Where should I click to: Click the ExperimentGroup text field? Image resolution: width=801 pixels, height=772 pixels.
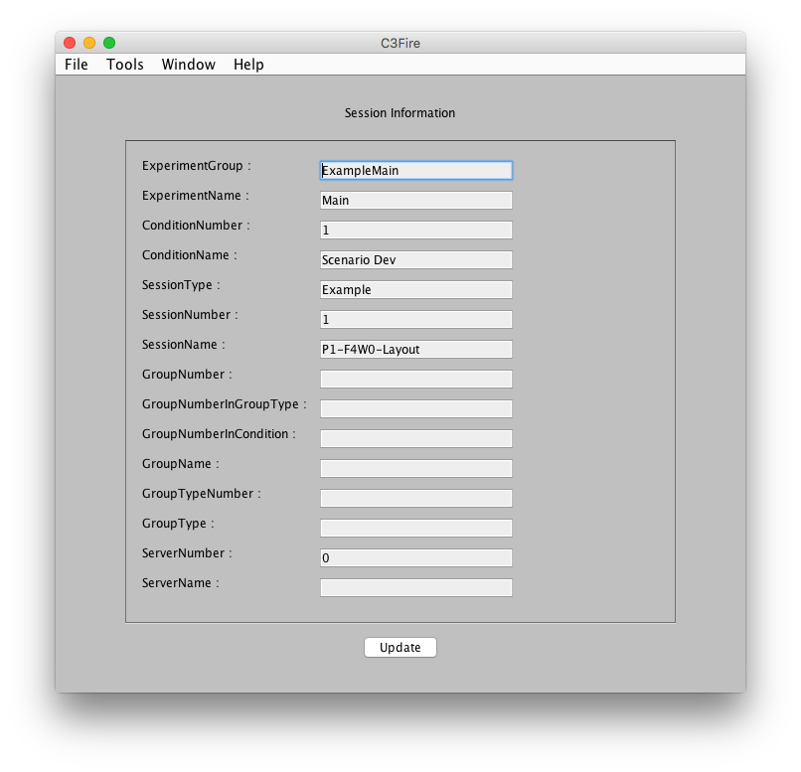(x=415, y=171)
